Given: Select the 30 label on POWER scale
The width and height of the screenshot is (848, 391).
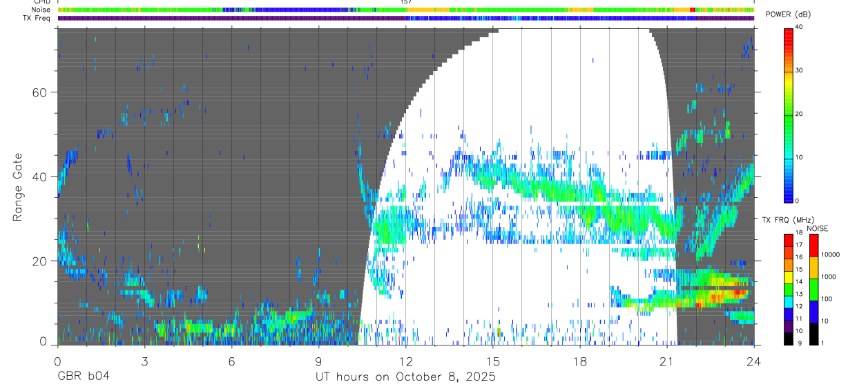Looking at the screenshot, I should coord(800,71).
